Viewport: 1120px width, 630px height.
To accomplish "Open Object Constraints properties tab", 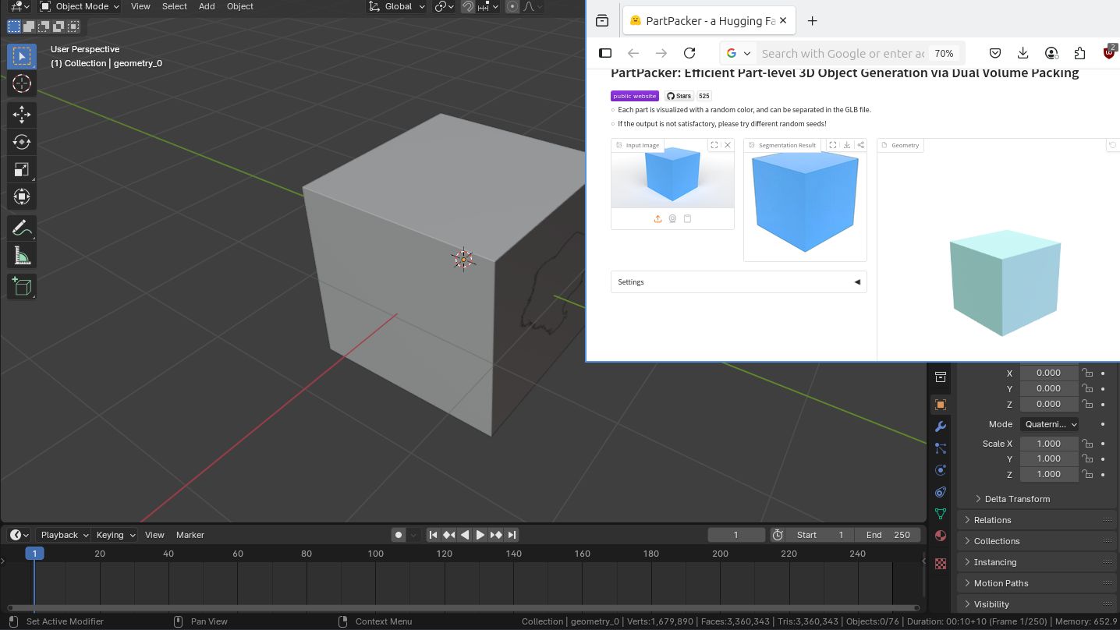I will pyautogui.click(x=940, y=492).
